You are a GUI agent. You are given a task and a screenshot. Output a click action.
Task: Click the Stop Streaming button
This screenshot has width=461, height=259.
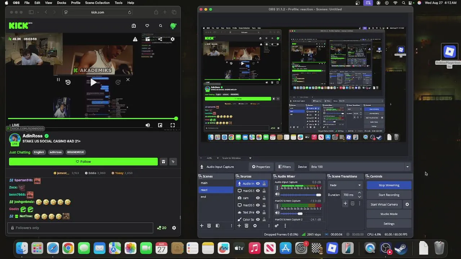coord(389,185)
